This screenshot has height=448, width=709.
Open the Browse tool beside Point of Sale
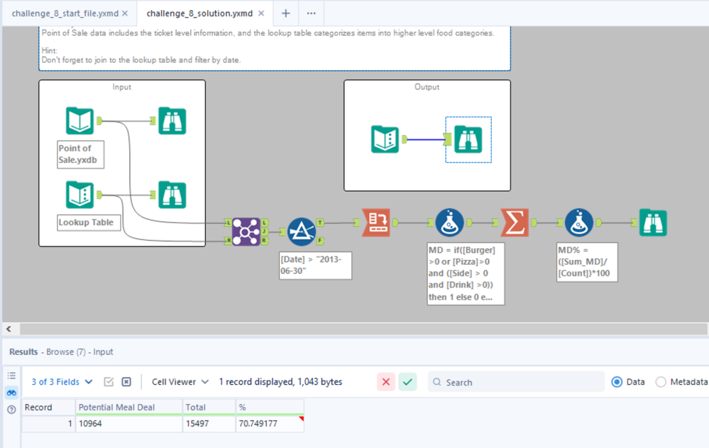[172, 121]
